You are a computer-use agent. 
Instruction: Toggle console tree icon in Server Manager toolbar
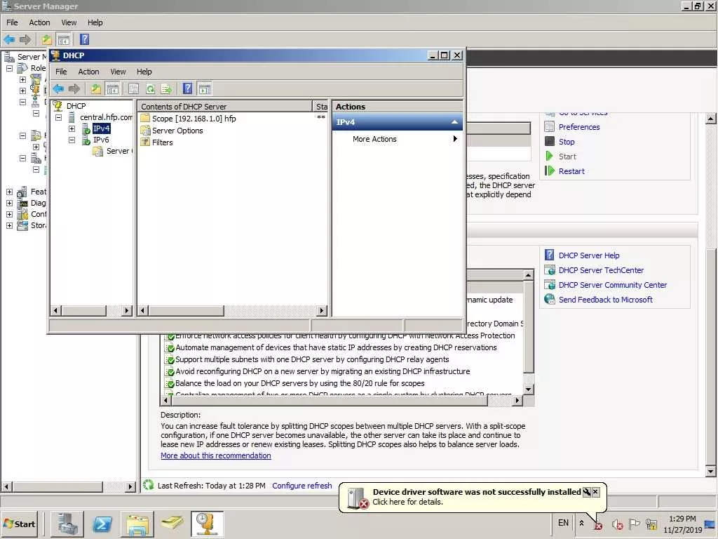(x=63, y=39)
